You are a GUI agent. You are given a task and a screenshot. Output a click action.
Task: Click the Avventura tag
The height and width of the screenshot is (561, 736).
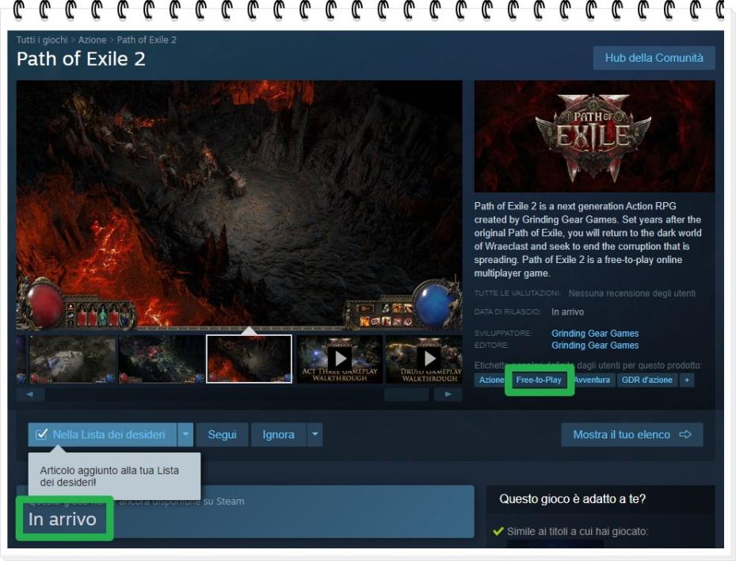(591, 380)
